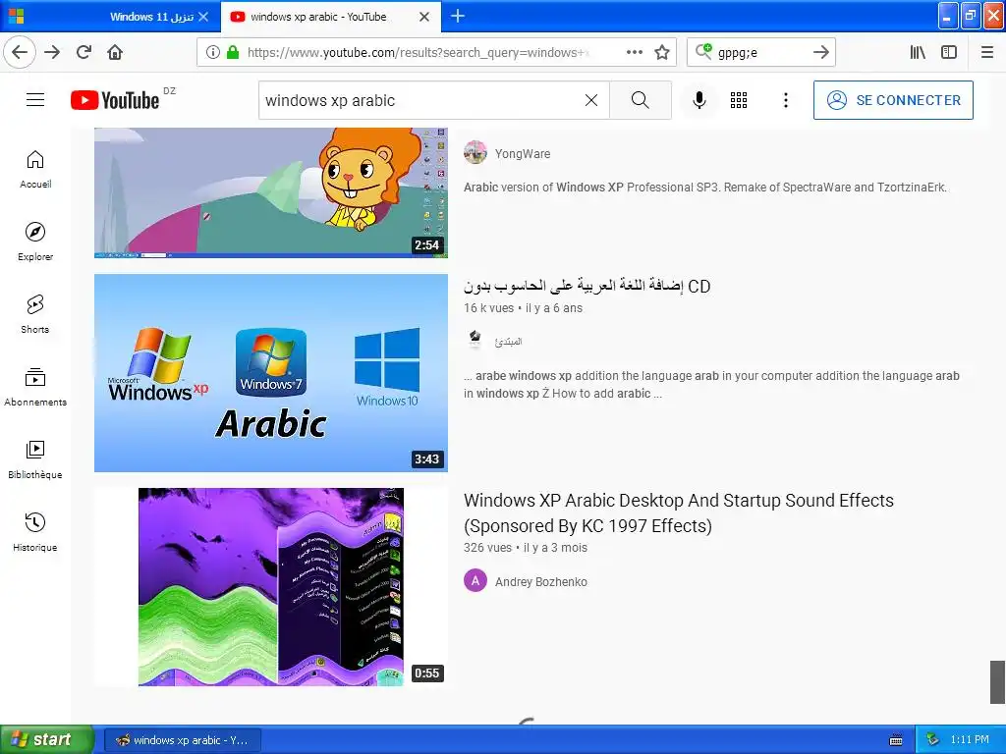The width and height of the screenshot is (1006, 754).
Task: Play the purple 0:55 desktop video thumbnail
Action: tap(271, 587)
